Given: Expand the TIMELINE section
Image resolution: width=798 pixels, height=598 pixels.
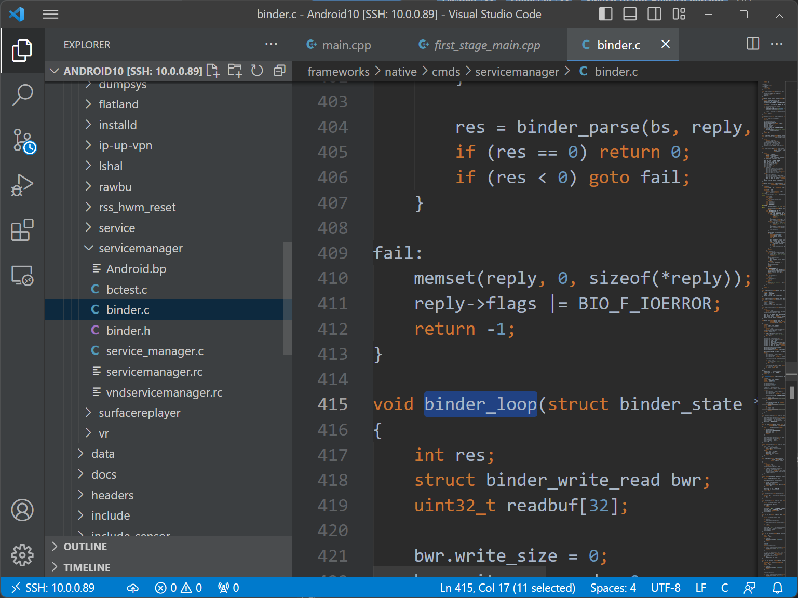Looking at the screenshot, I should click(87, 567).
